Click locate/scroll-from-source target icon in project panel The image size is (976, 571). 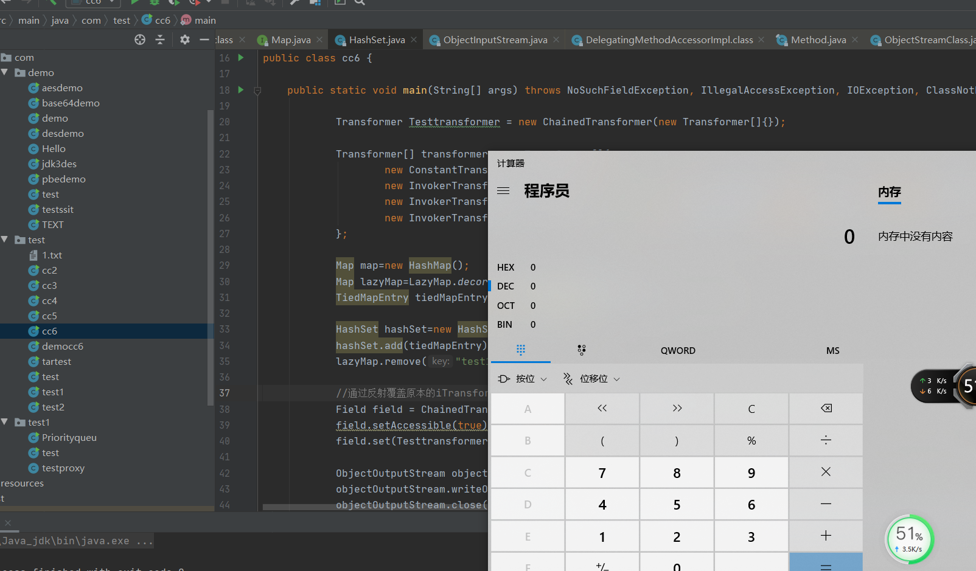point(140,40)
